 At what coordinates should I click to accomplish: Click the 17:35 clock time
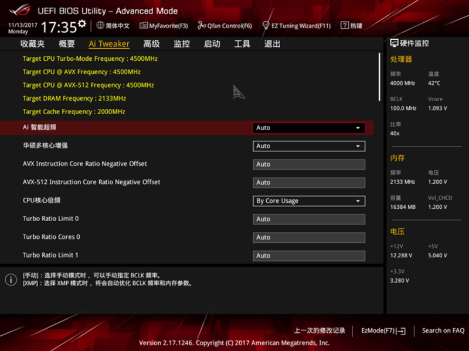(59, 27)
